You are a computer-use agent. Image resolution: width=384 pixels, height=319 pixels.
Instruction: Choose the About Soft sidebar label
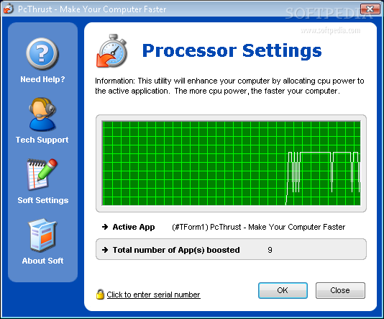(42, 261)
